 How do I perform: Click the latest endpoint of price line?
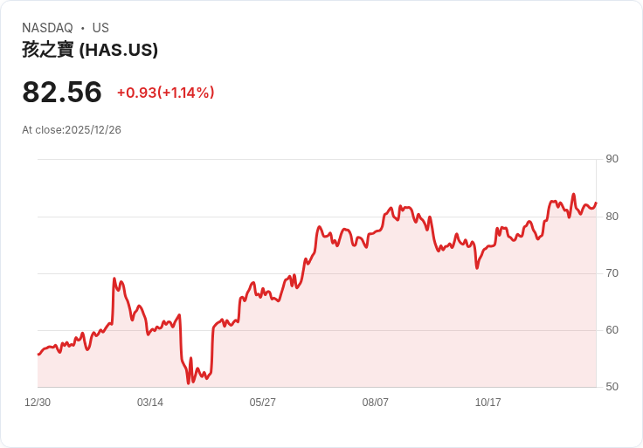tap(596, 203)
